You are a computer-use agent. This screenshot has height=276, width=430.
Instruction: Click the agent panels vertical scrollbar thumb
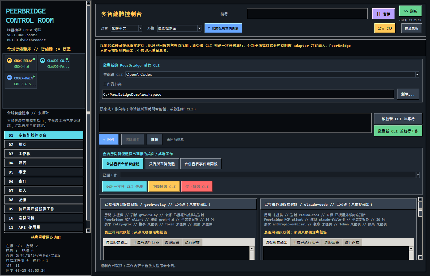420,209
